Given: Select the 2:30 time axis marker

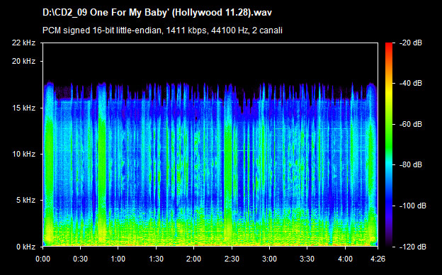Looking at the screenshot, I should coord(232,259).
